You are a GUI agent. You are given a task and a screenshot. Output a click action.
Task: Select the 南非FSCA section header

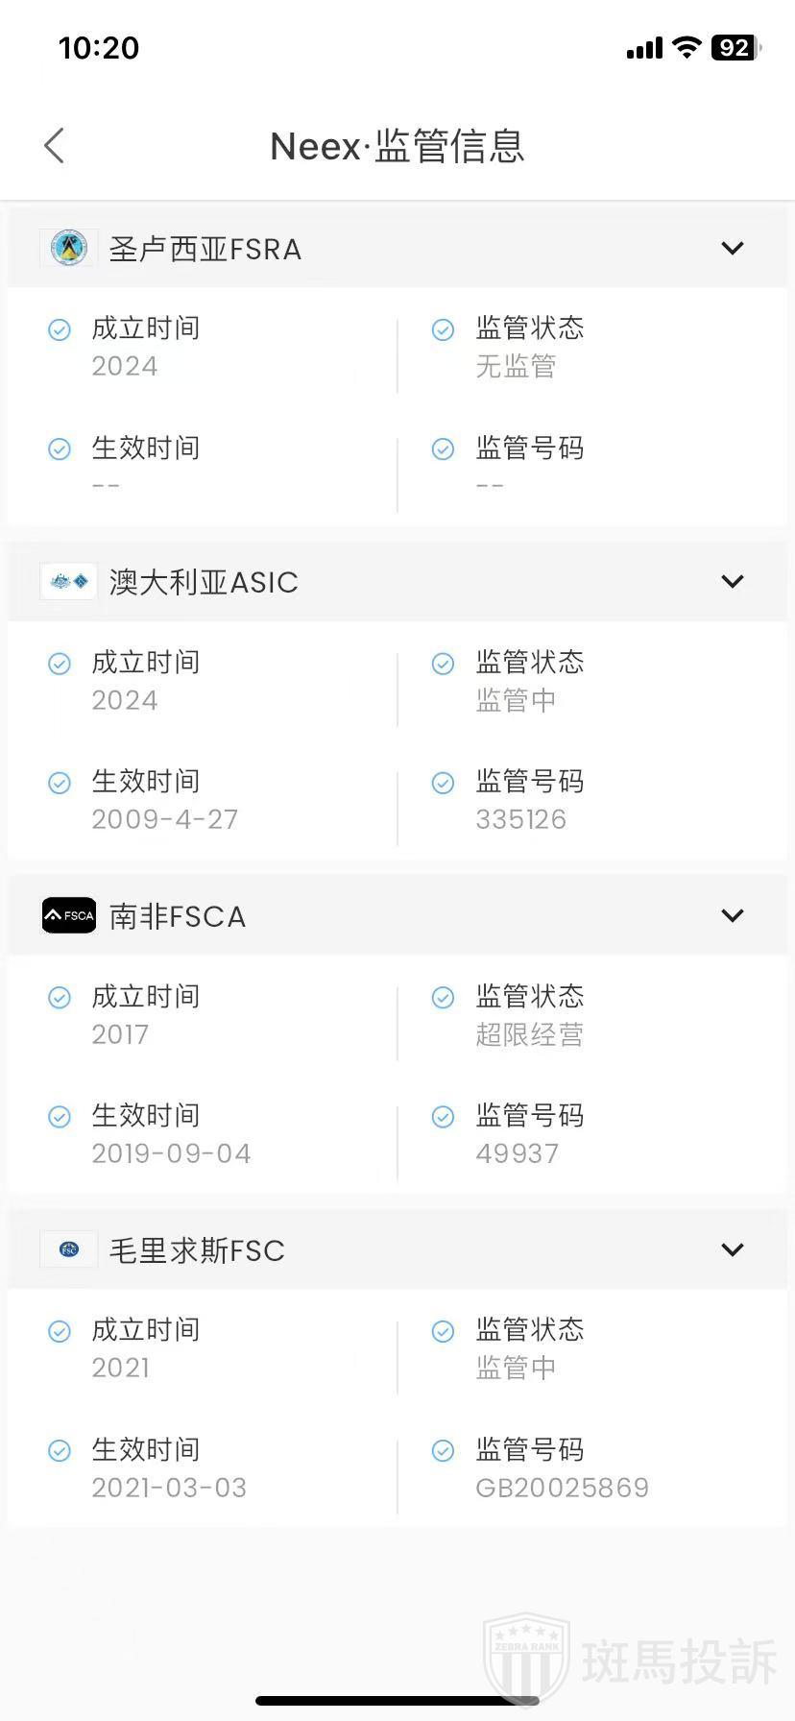point(179,916)
